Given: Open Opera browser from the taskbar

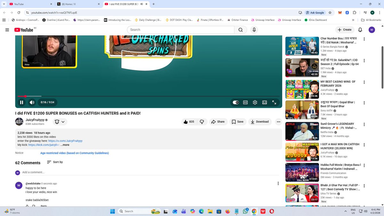Looking at the screenshot, I should coord(271,211).
